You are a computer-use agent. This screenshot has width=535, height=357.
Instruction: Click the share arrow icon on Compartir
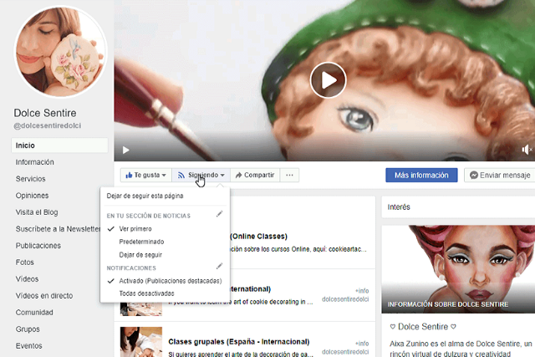238,175
